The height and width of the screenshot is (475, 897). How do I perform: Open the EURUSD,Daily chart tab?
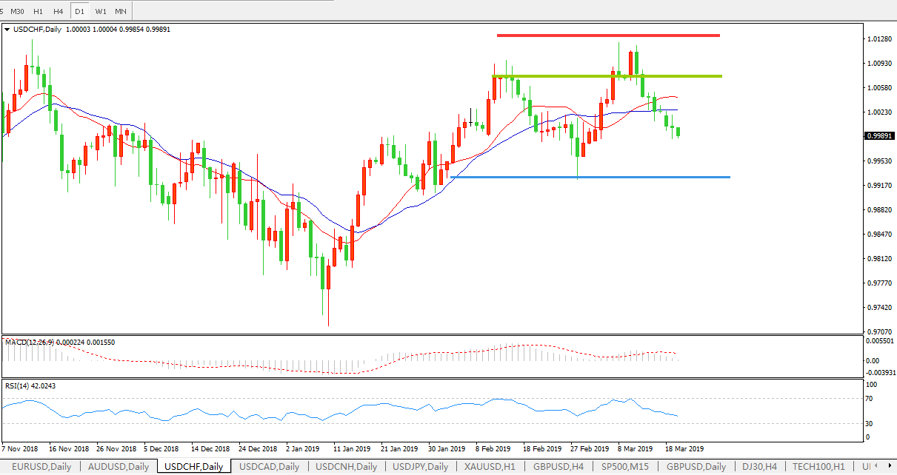click(x=40, y=466)
